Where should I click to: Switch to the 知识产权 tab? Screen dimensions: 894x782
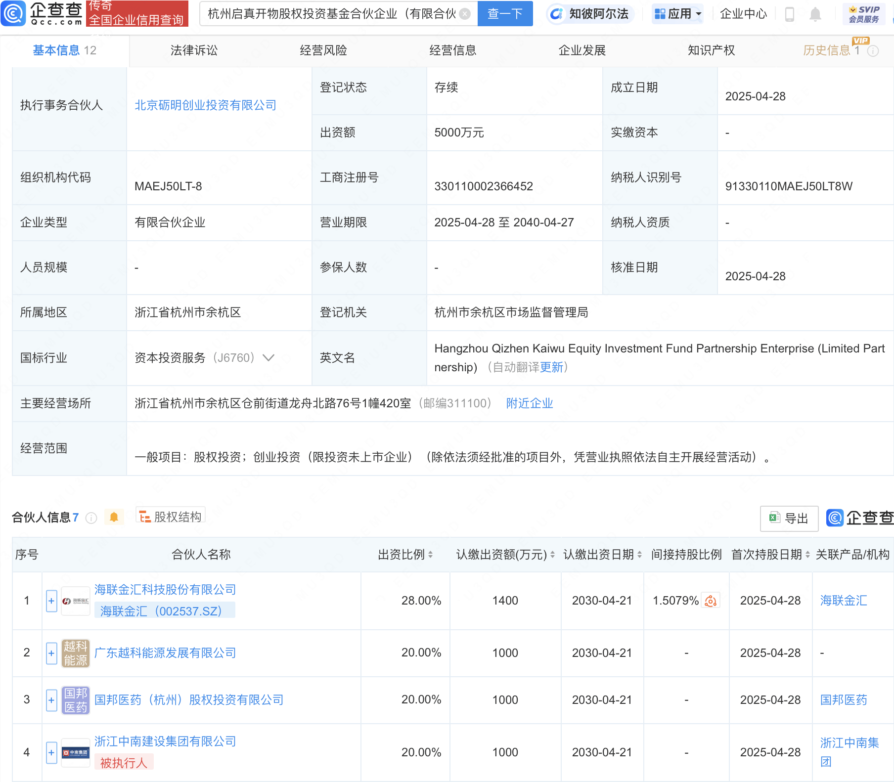[711, 50]
